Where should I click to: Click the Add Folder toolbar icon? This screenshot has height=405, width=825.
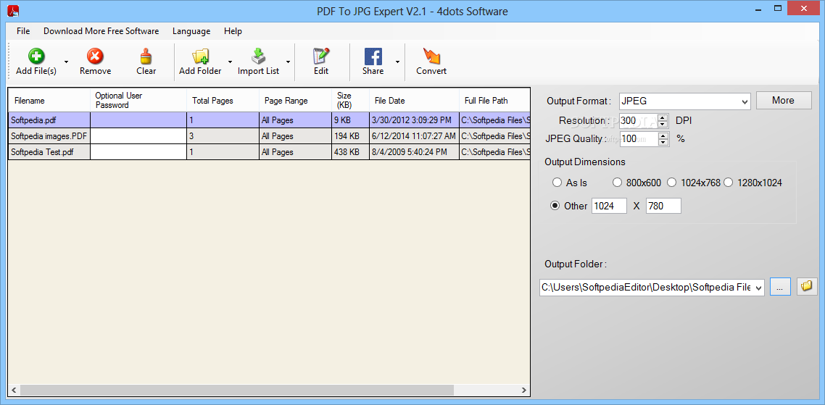pos(201,57)
